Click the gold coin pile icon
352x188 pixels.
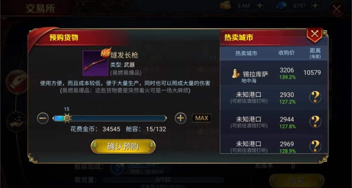226,5
